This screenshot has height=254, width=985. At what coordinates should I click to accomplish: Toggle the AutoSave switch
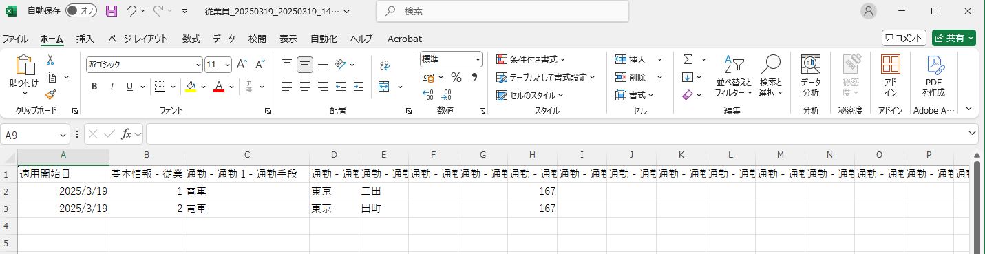(x=81, y=11)
